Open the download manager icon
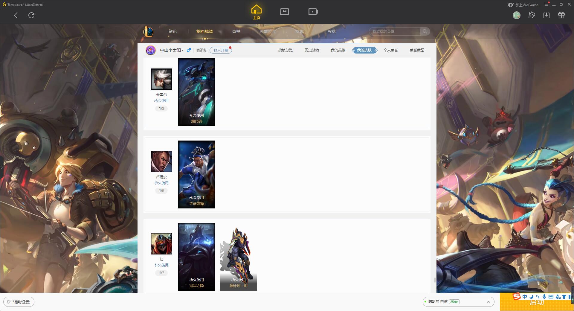This screenshot has height=311, width=574. tap(546, 15)
